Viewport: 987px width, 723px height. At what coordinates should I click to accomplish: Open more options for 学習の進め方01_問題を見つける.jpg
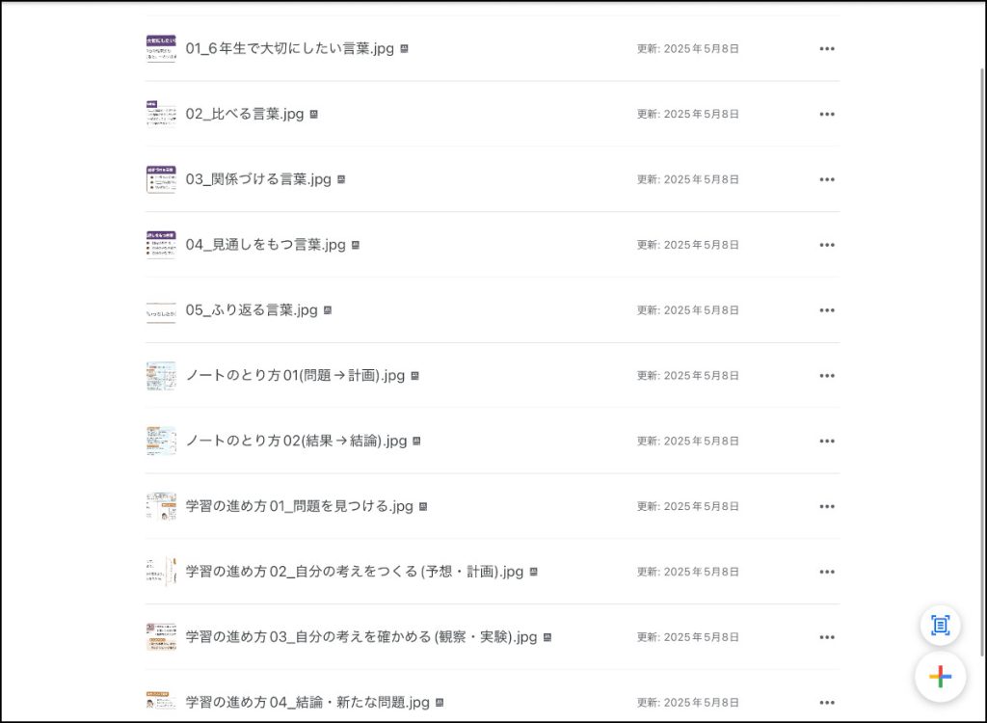pyautogui.click(x=826, y=507)
